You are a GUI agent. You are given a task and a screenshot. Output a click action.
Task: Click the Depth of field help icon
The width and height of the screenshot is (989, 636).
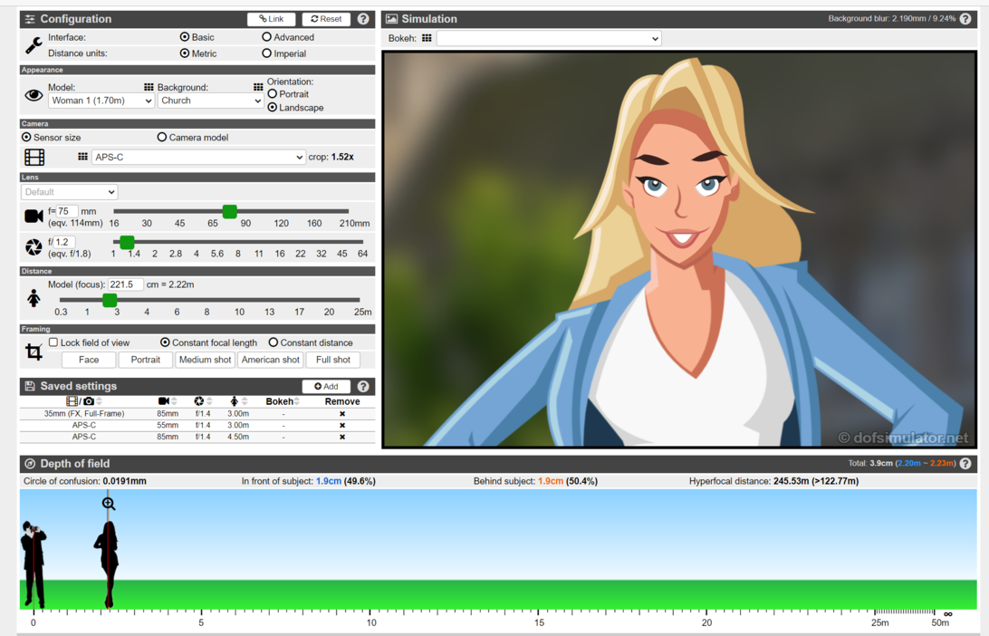[x=965, y=464]
